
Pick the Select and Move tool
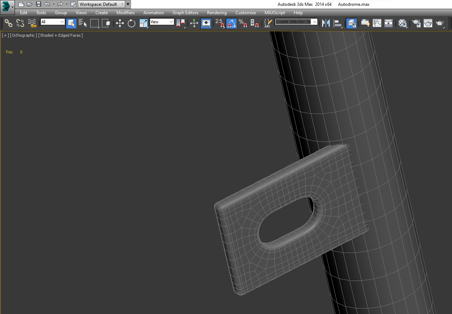pyautogui.click(x=120, y=23)
